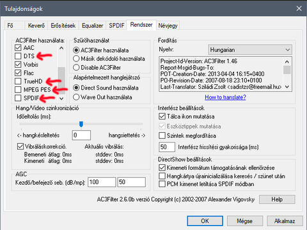
Task: Check the MPEG PES checkbox
Action: [x=18, y=89]
